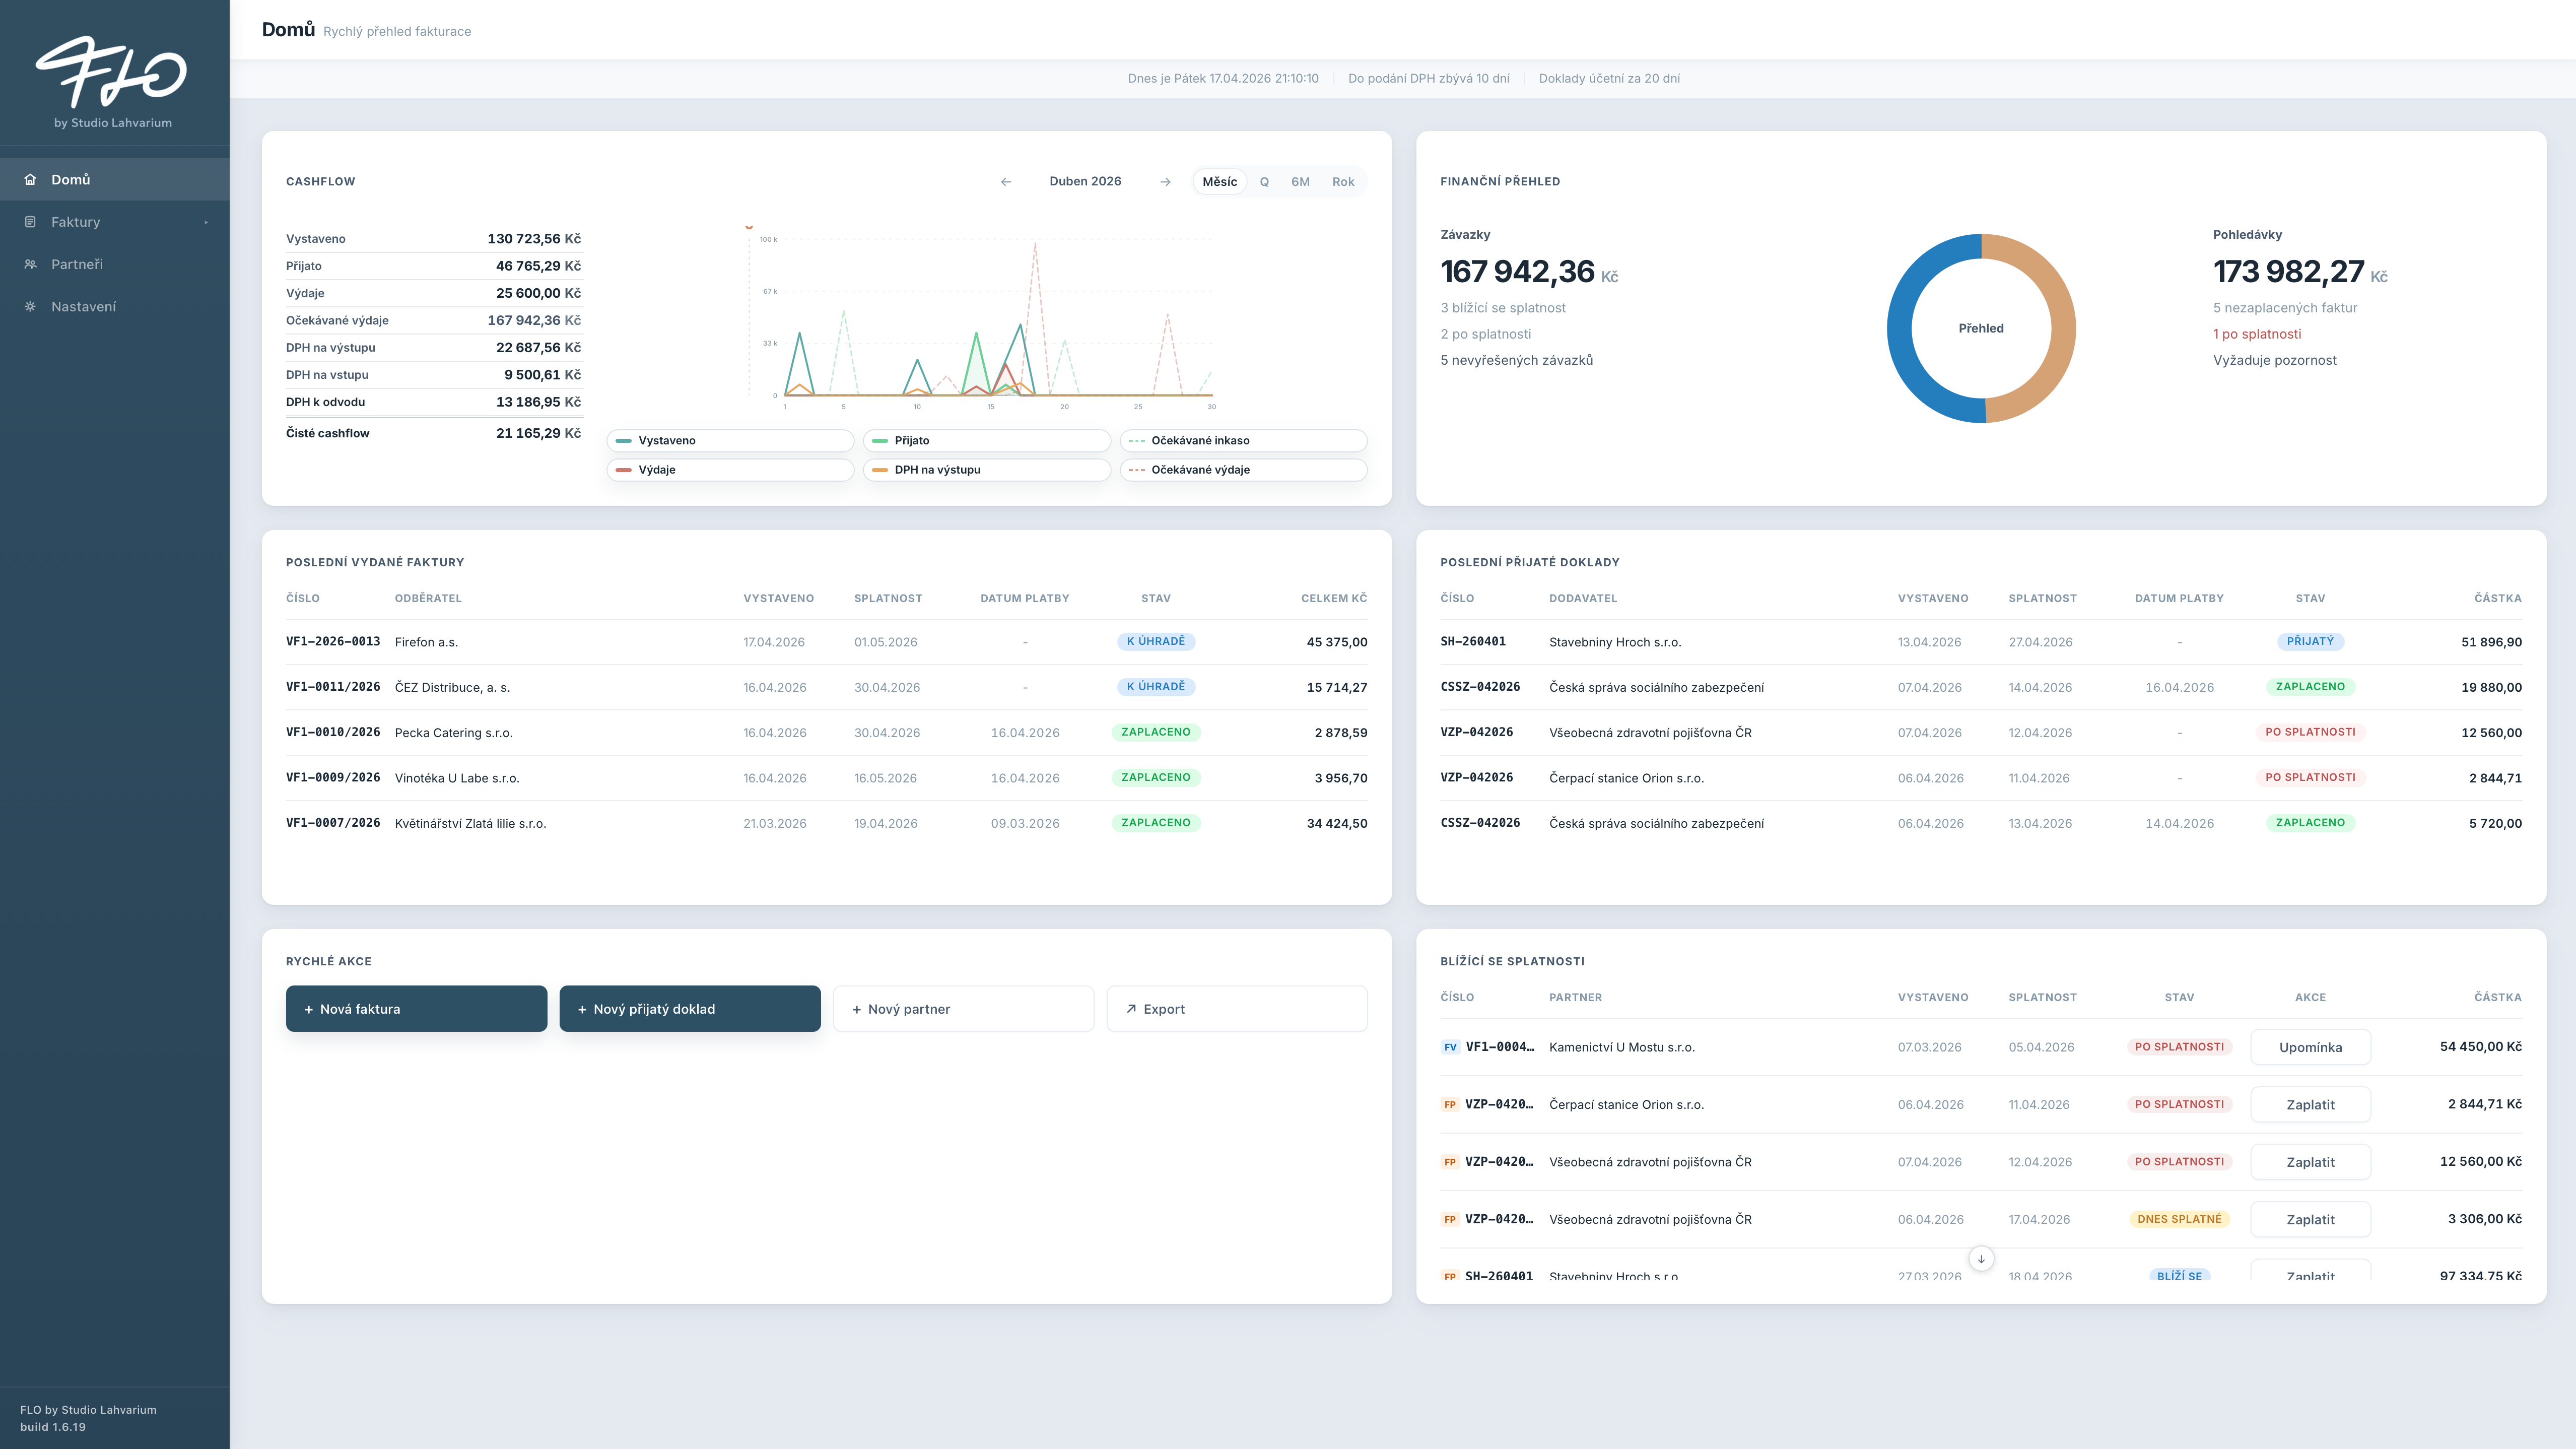Toggle the Očekávané inkaso chart series
The height and width of the screenshot is (1449, 2576).
[x=1243, y=441]
